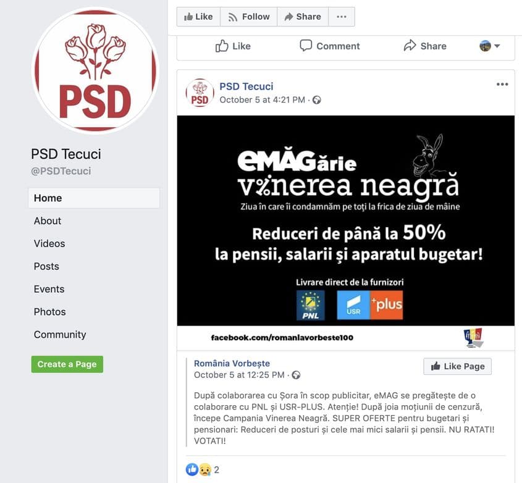Open the eMAGărie Vinerea neagră post image
This screenshot has height=483, width=522.
click(x=345, y=220)
